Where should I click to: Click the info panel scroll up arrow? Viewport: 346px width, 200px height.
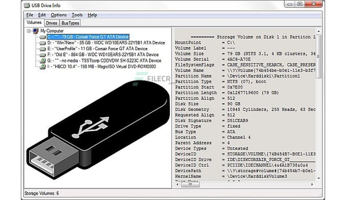click(318, 31)
